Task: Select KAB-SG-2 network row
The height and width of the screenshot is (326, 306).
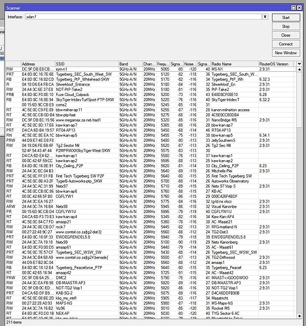Action: tap(151, 293)
